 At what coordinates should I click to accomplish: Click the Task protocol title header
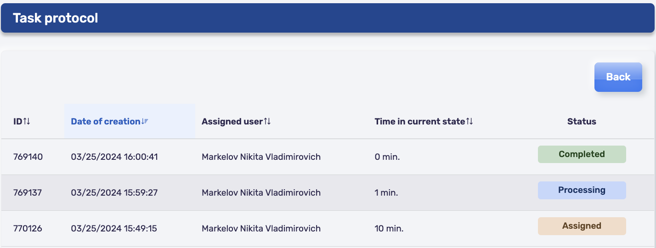click(56, 18)
